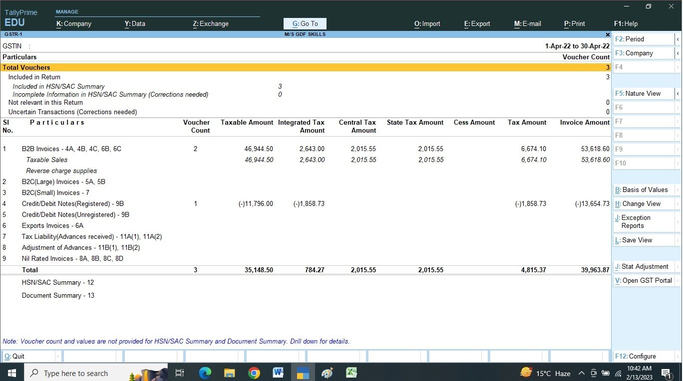The image size is (683, 381).
Task: Launch File Explorer from the taskbar
Action: (229, 373)
